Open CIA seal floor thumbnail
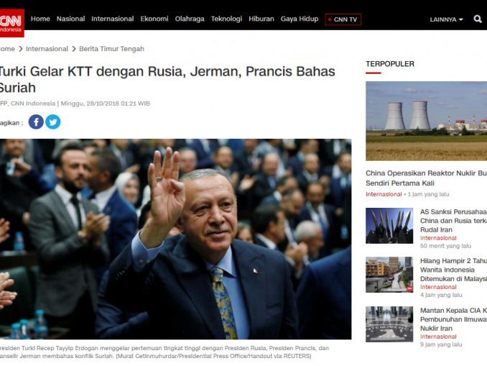Image resolution: width=487 pixels, height=366 pixels. [x=389, y=324]
